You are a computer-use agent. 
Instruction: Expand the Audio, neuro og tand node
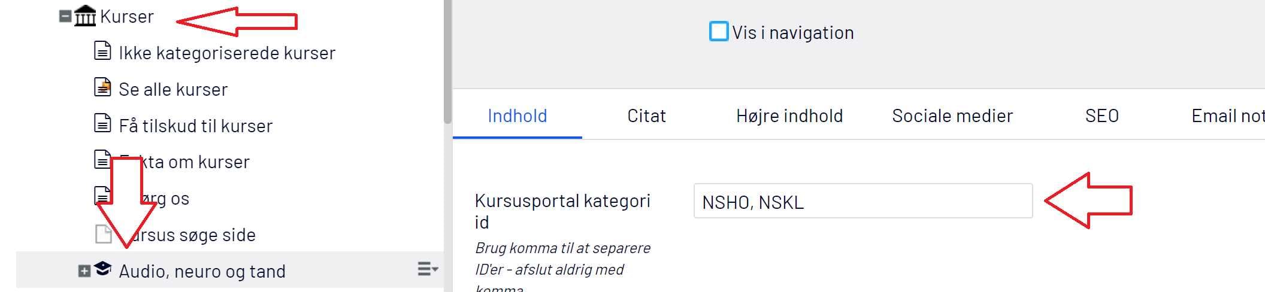click(84, 271)
